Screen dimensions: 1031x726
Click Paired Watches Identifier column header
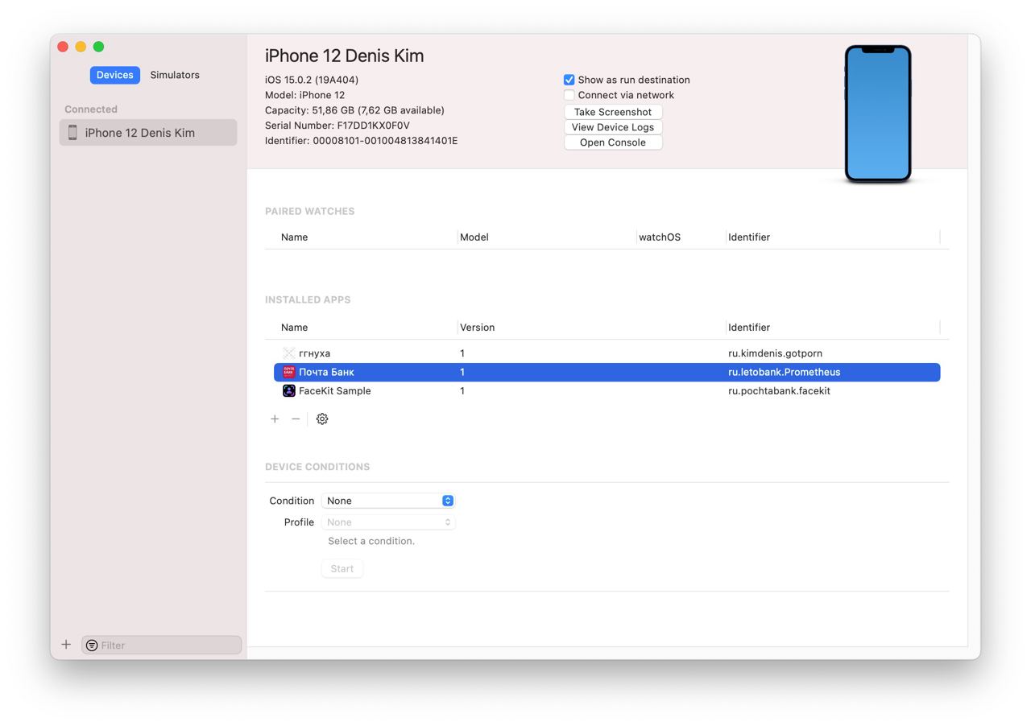coord(749,237)
